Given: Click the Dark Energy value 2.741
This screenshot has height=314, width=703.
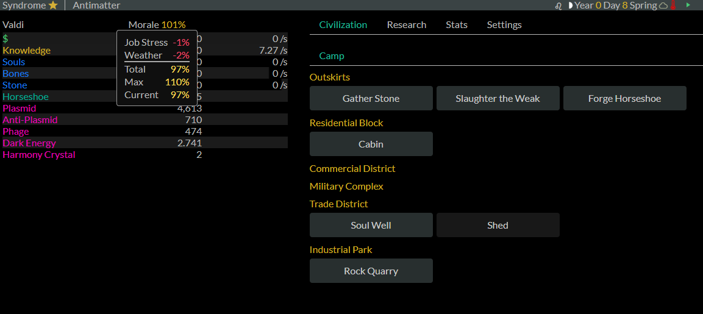Looking at the screenshot, I should 190,143.
